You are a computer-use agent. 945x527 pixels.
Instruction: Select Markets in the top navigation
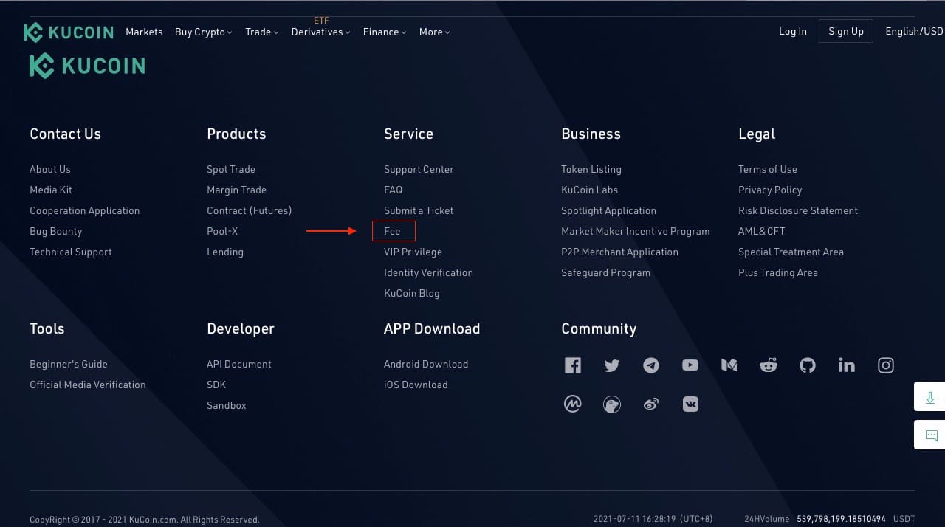pyautogui.click(x=144, y=32)
